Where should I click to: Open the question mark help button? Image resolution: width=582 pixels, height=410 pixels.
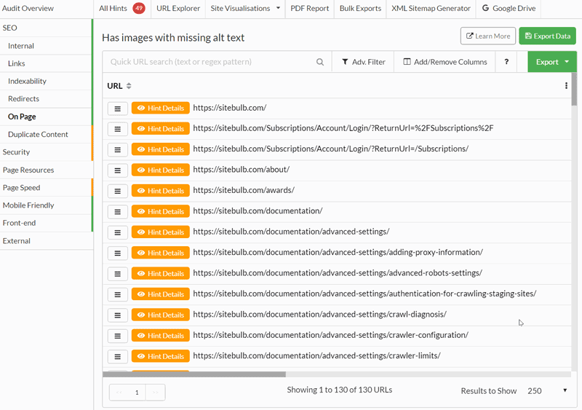[506, 62]
